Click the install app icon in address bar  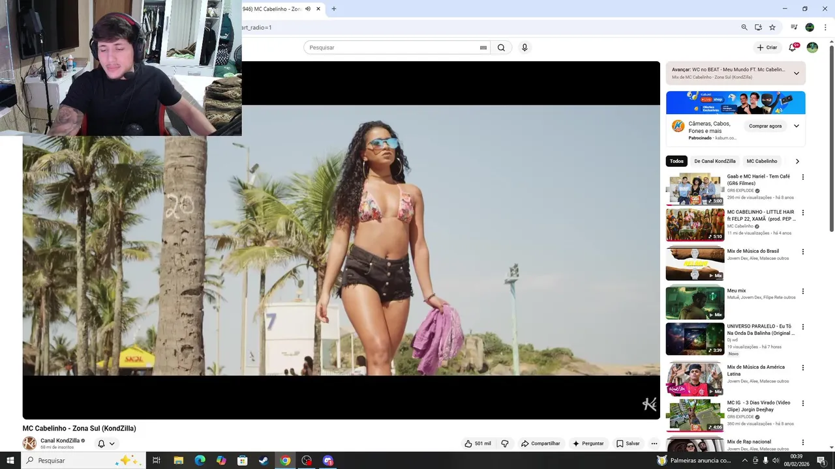[x=758, y=27]
